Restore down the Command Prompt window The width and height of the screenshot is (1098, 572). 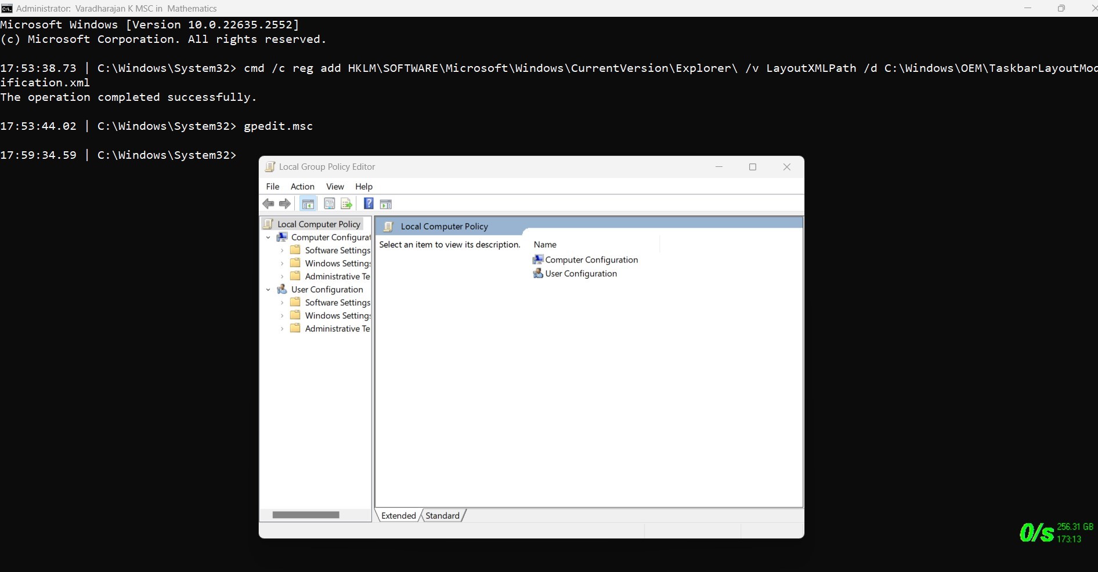(x=1061, y=8)
